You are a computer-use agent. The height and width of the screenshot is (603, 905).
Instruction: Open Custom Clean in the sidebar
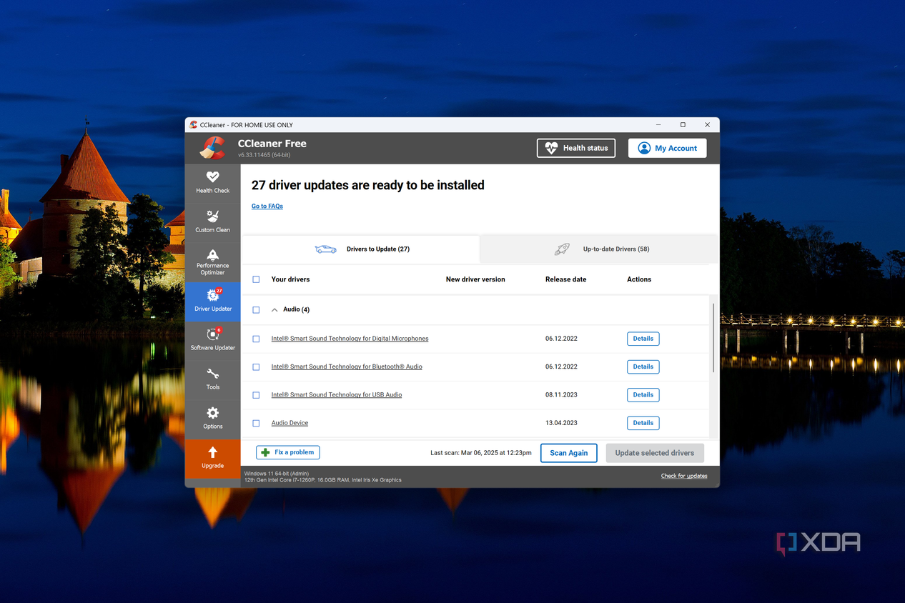[x=212, y=221]
